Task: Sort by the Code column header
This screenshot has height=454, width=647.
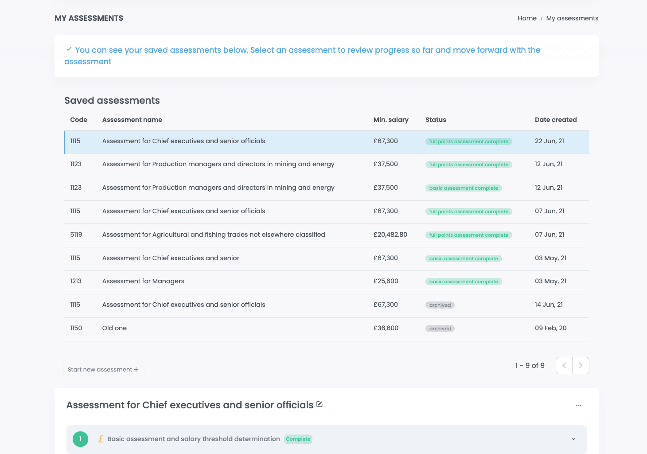Action: pyautogui.click(x=78, y=120)
